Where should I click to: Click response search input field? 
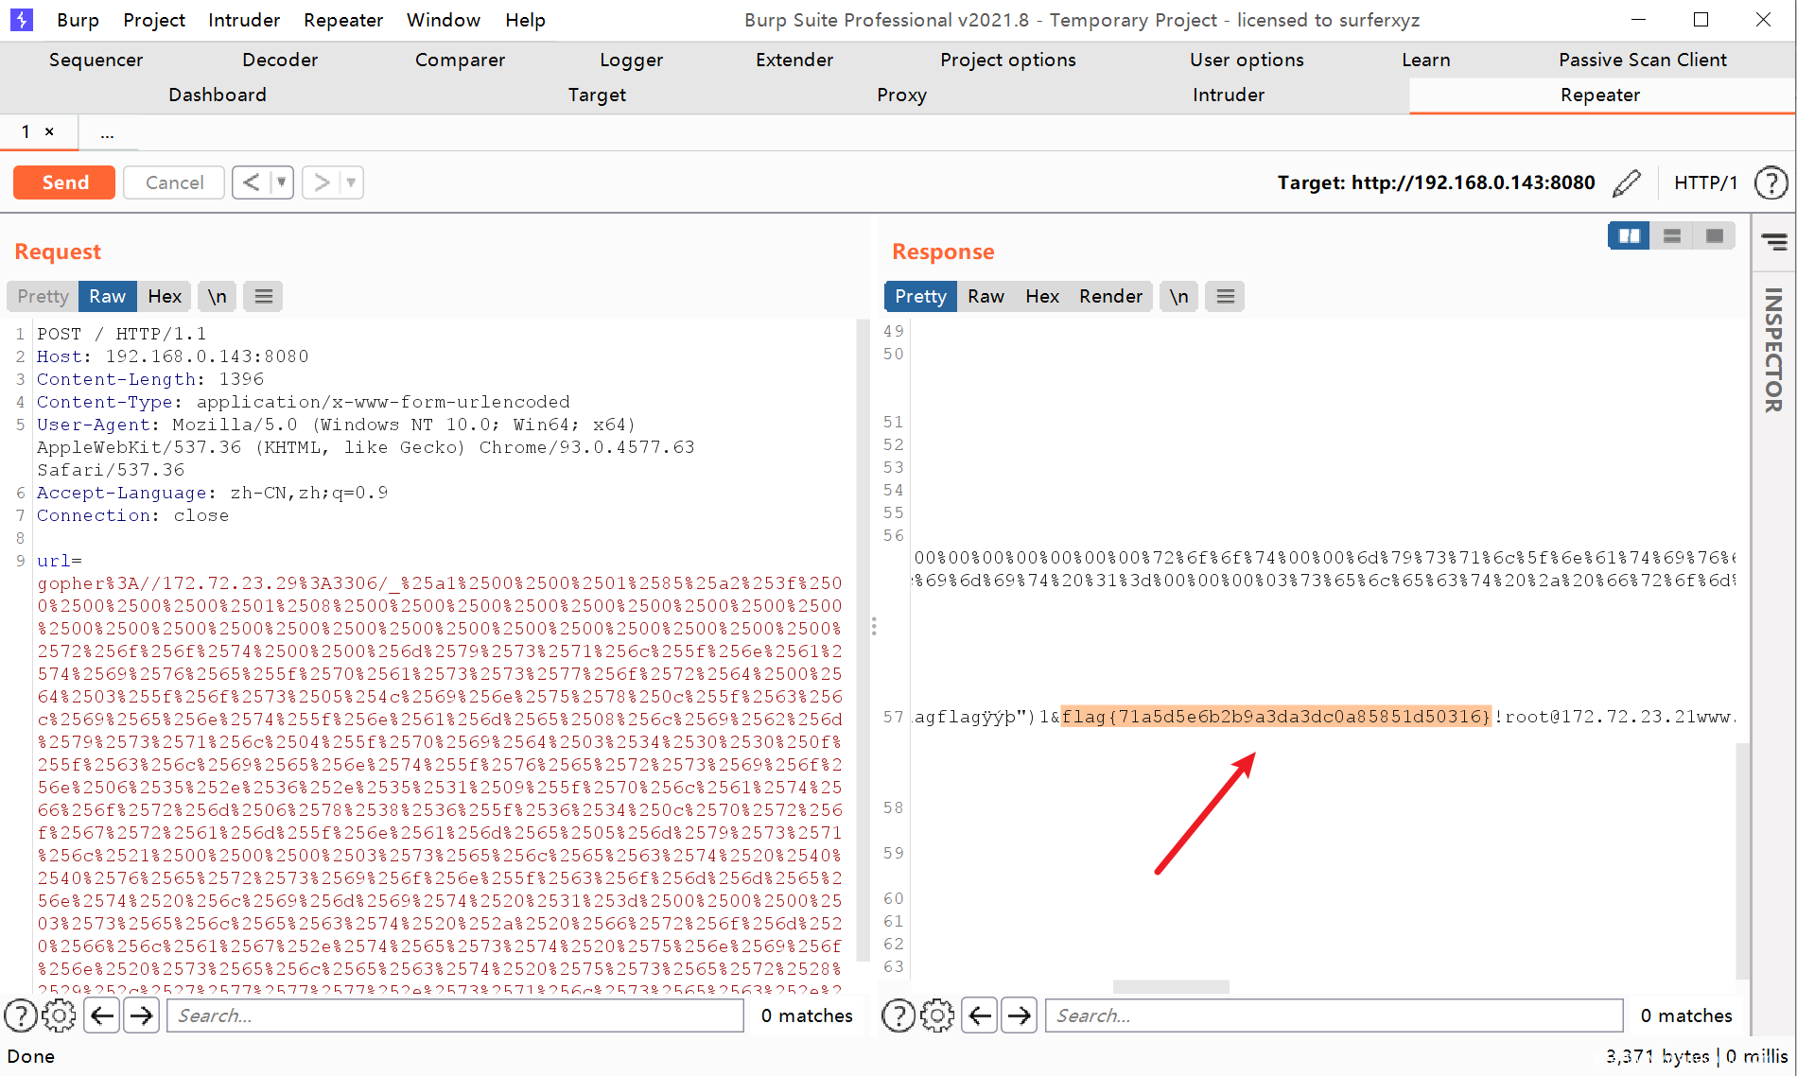coord(1334,1015)
